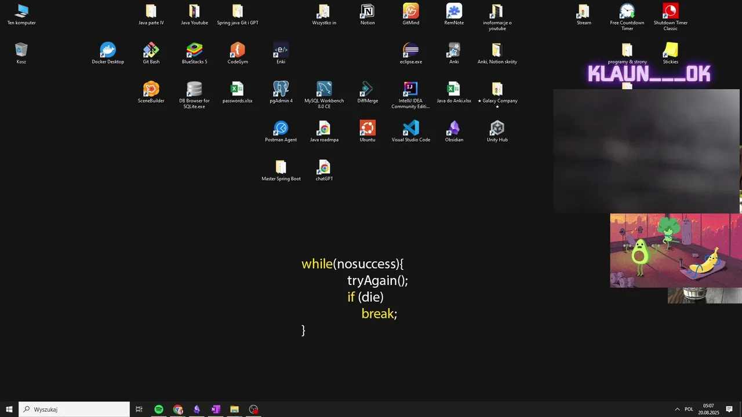Open the inoformacje o youtube folder
Screen dimensions: 742x417
pos(497,17)
